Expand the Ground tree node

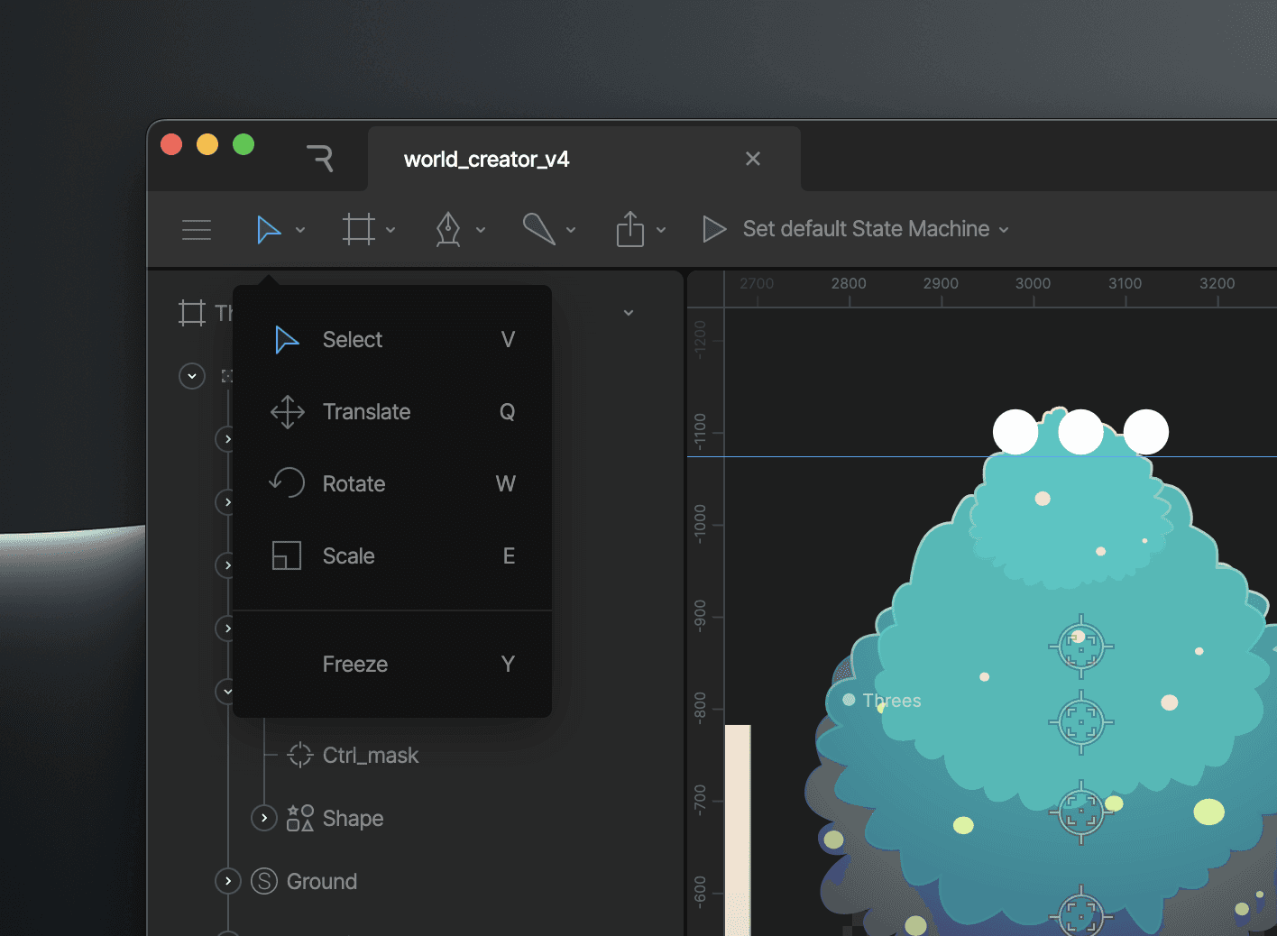228,881
